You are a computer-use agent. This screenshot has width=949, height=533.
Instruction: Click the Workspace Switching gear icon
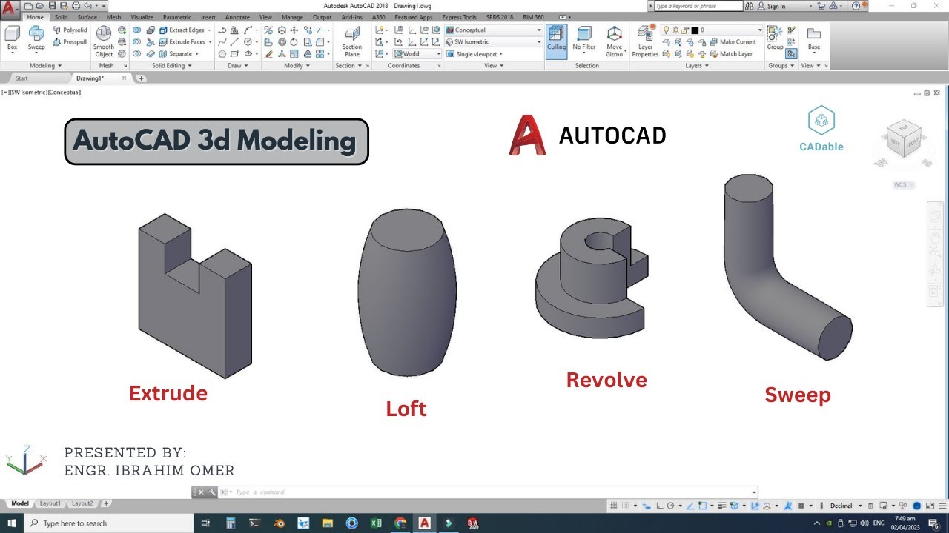pyautogui.click(x=801, y=506)
